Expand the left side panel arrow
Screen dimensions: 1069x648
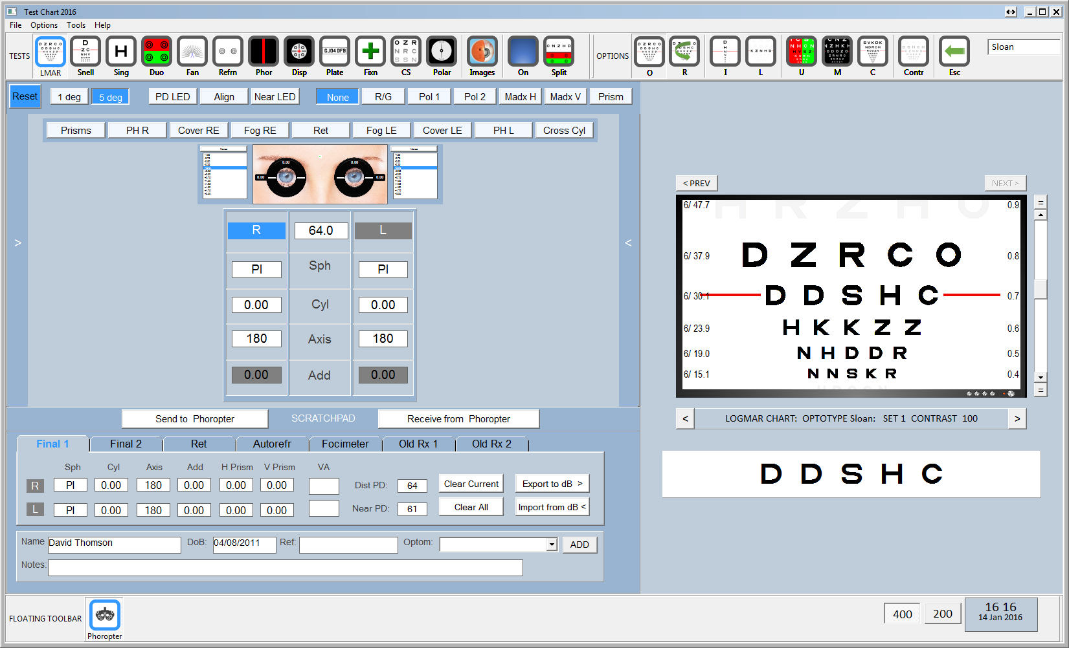click(18, 243)
